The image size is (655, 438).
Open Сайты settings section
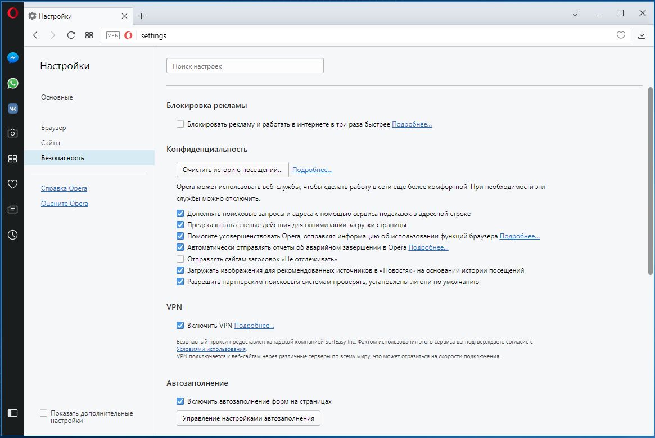coord(51,143)
